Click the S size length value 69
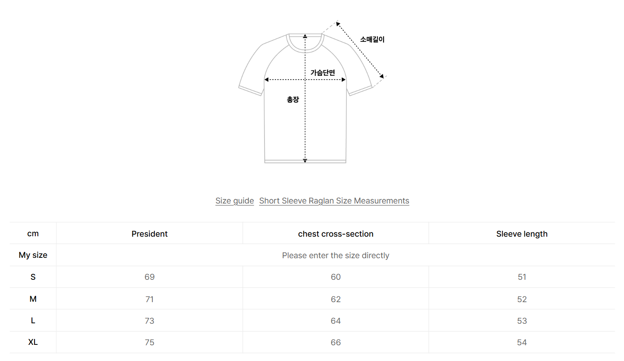 point(149,277)
